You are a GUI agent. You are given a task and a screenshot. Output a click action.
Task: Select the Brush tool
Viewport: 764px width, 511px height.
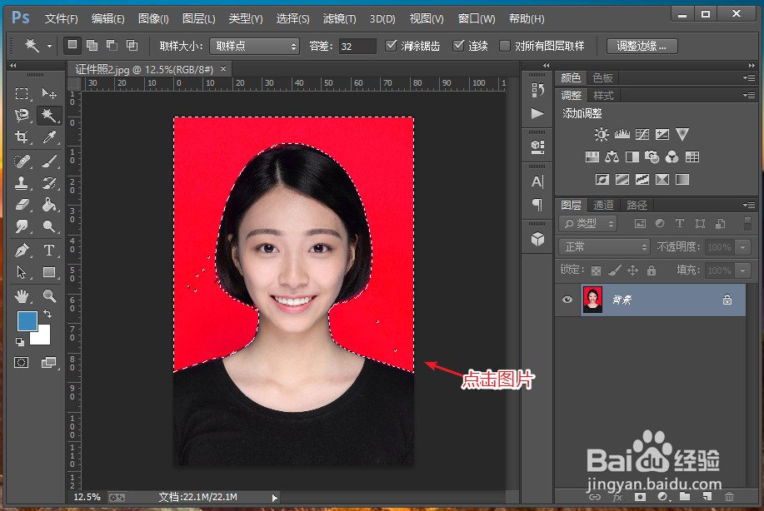[x=48, y=161]
